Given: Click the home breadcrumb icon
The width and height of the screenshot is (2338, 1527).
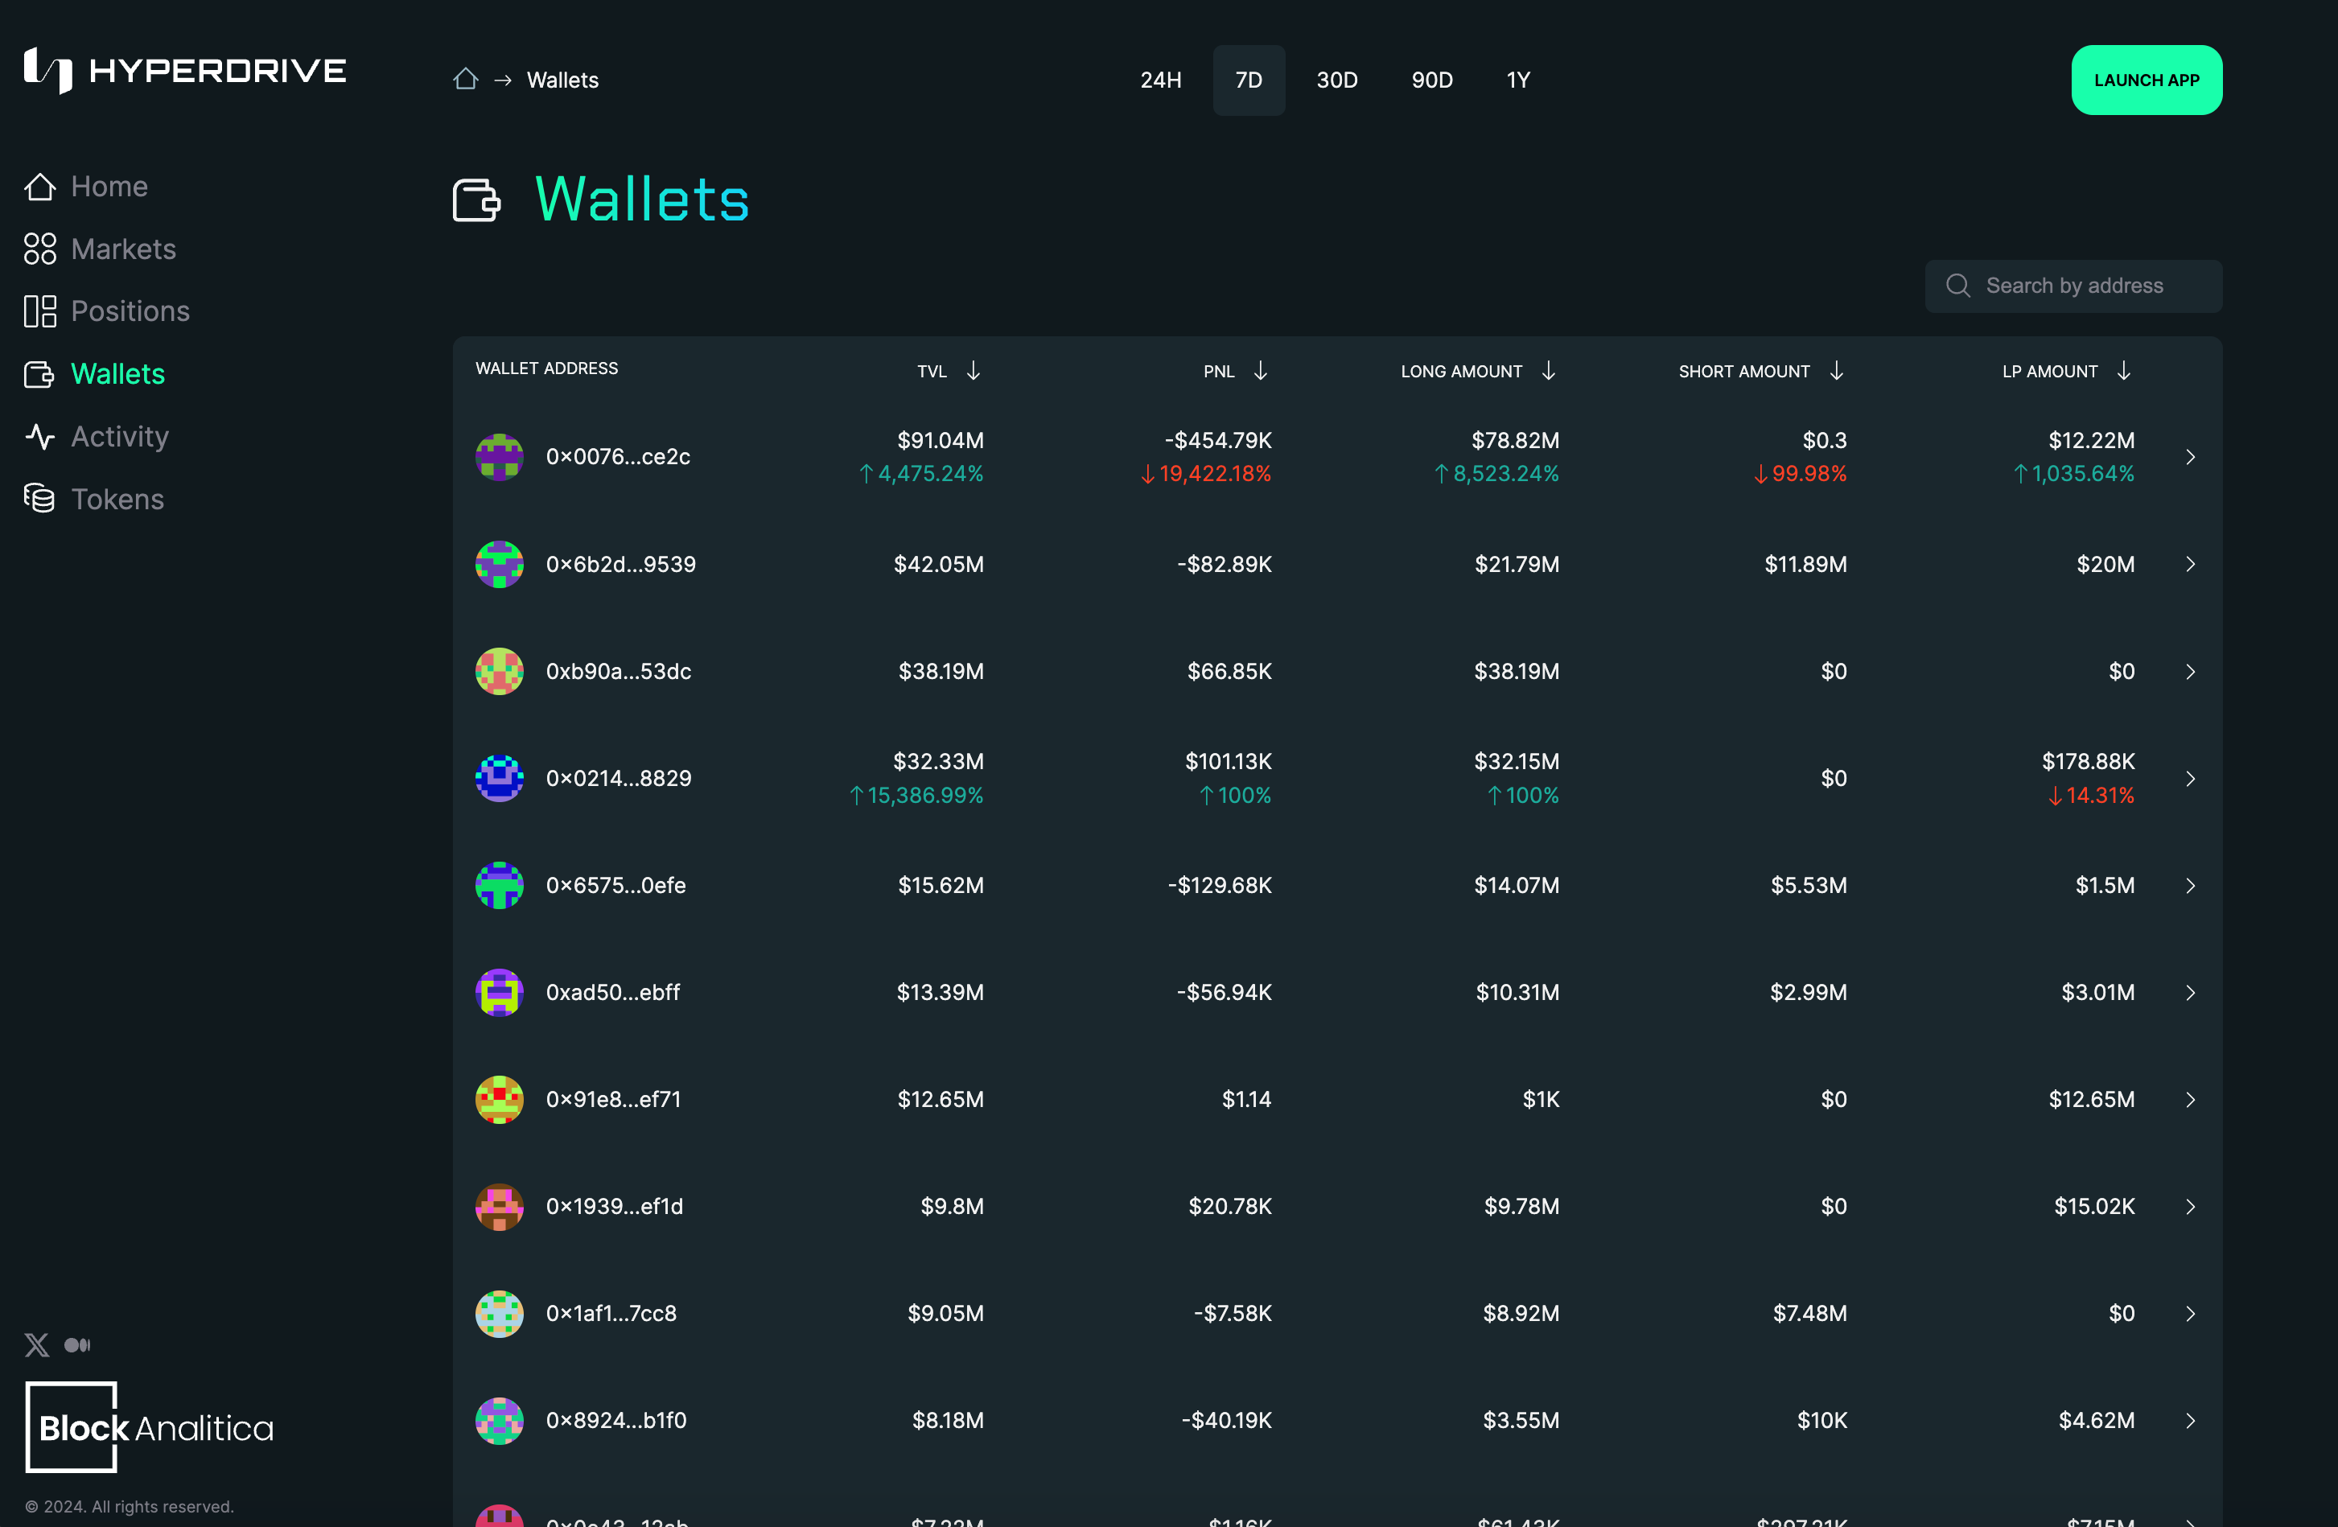Looking at the screenshot, I should [466, 80].
